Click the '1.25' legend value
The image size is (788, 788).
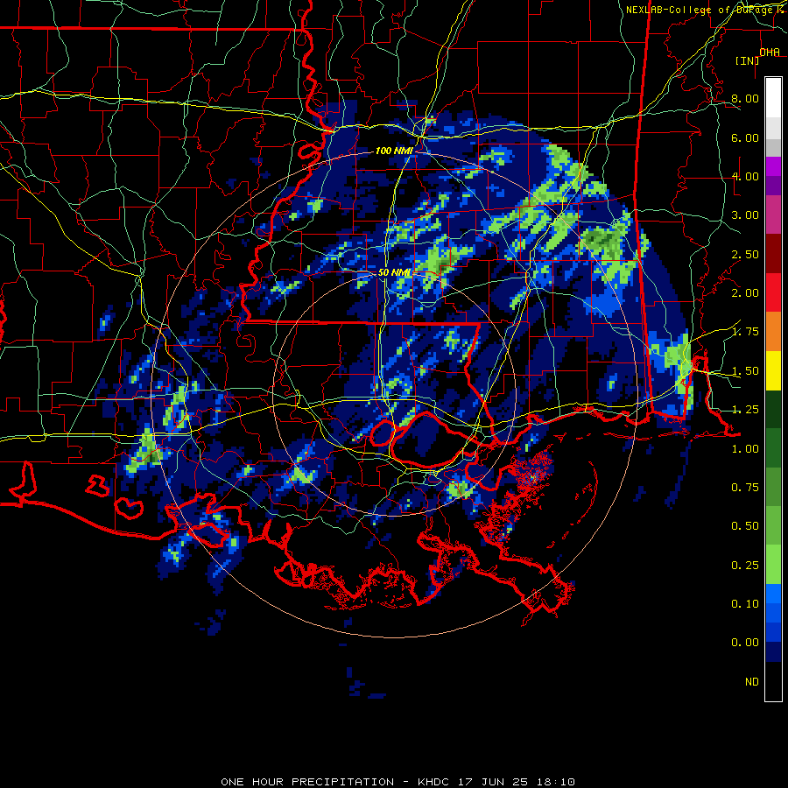pos(745,410)
